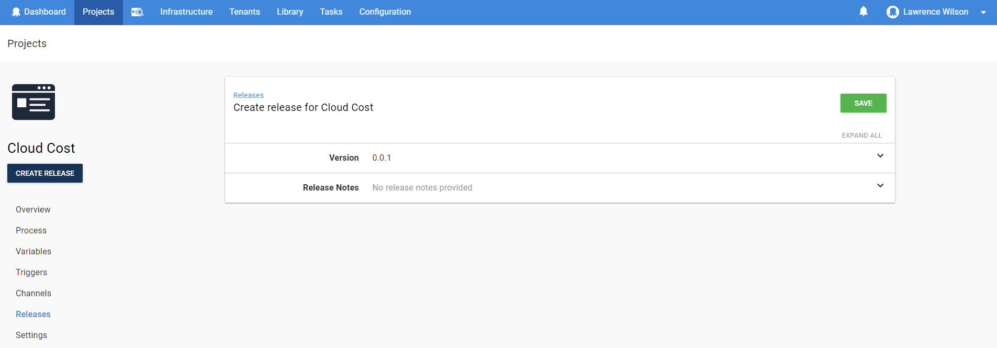Screen dimensions: 997x348
Task: Open Configuration in top navigation
Action: point(385,12)
